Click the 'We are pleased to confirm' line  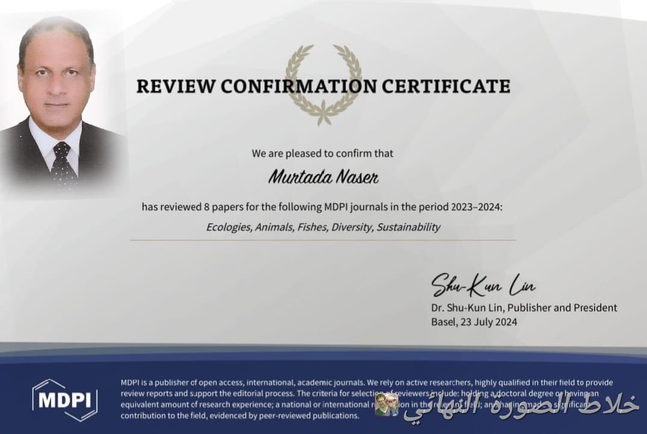coord(323,153)
